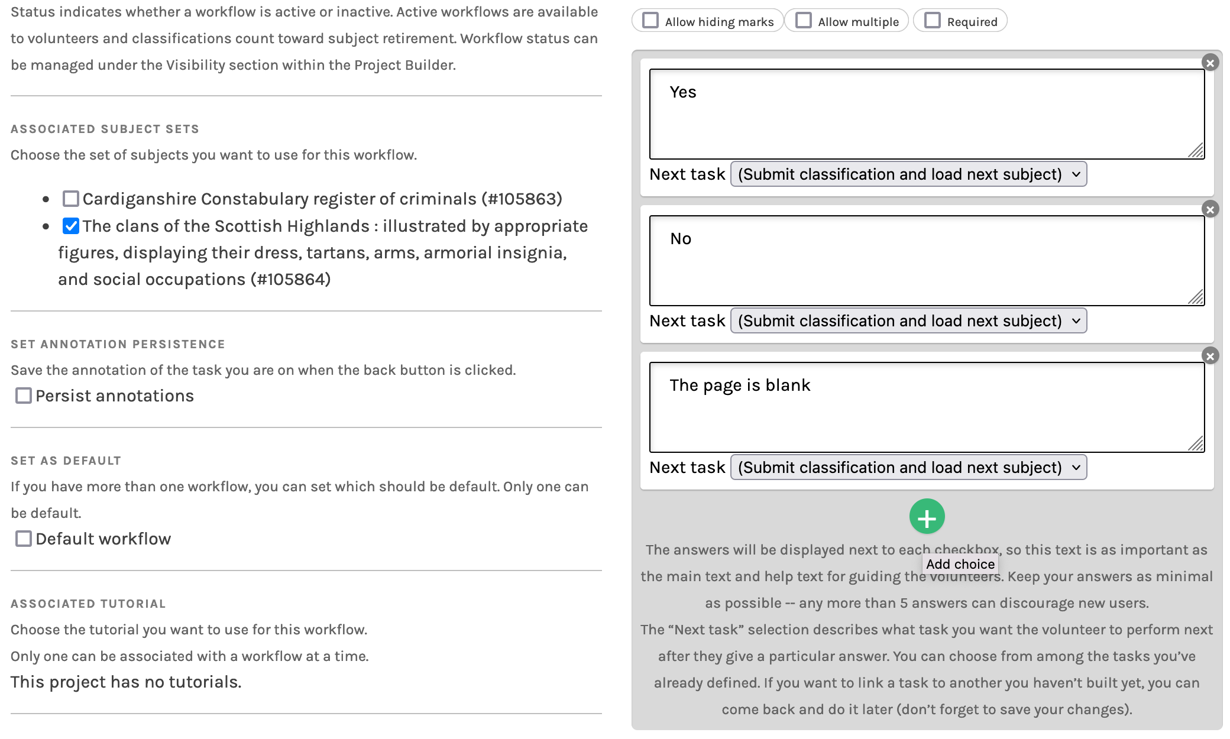Click 'Choose the set of subjects' description
The width and height of the screenshot is (1230, 739).
click(213, 155)
